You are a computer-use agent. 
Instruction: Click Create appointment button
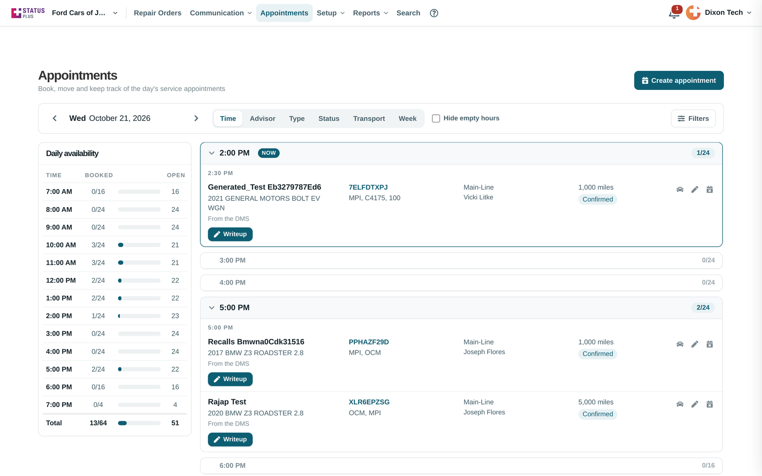(679, 80)
